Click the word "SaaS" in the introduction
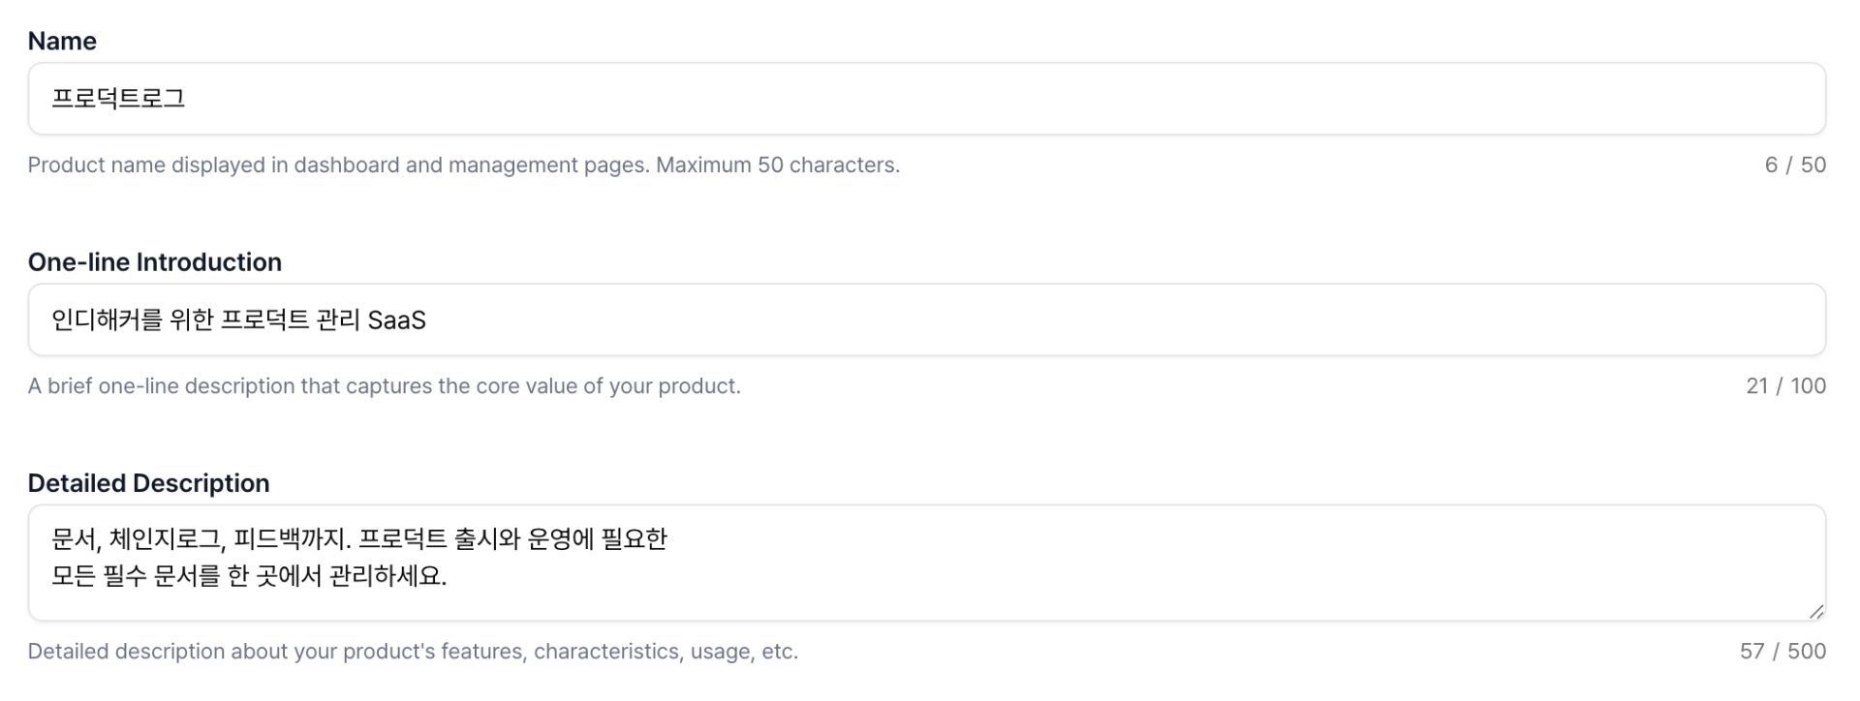The height and width of the screenshot is (701, 1860). click(x=396, y=320)
